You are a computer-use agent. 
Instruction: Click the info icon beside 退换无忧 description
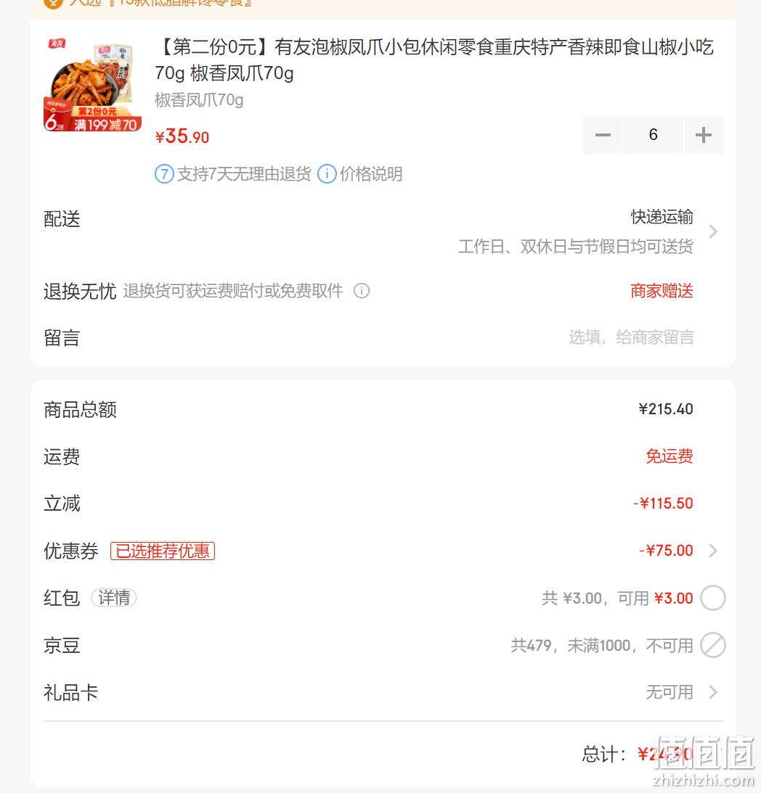(x=361, y=291)
